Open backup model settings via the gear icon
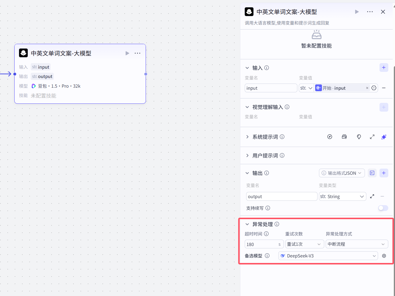 click(384, 256)
